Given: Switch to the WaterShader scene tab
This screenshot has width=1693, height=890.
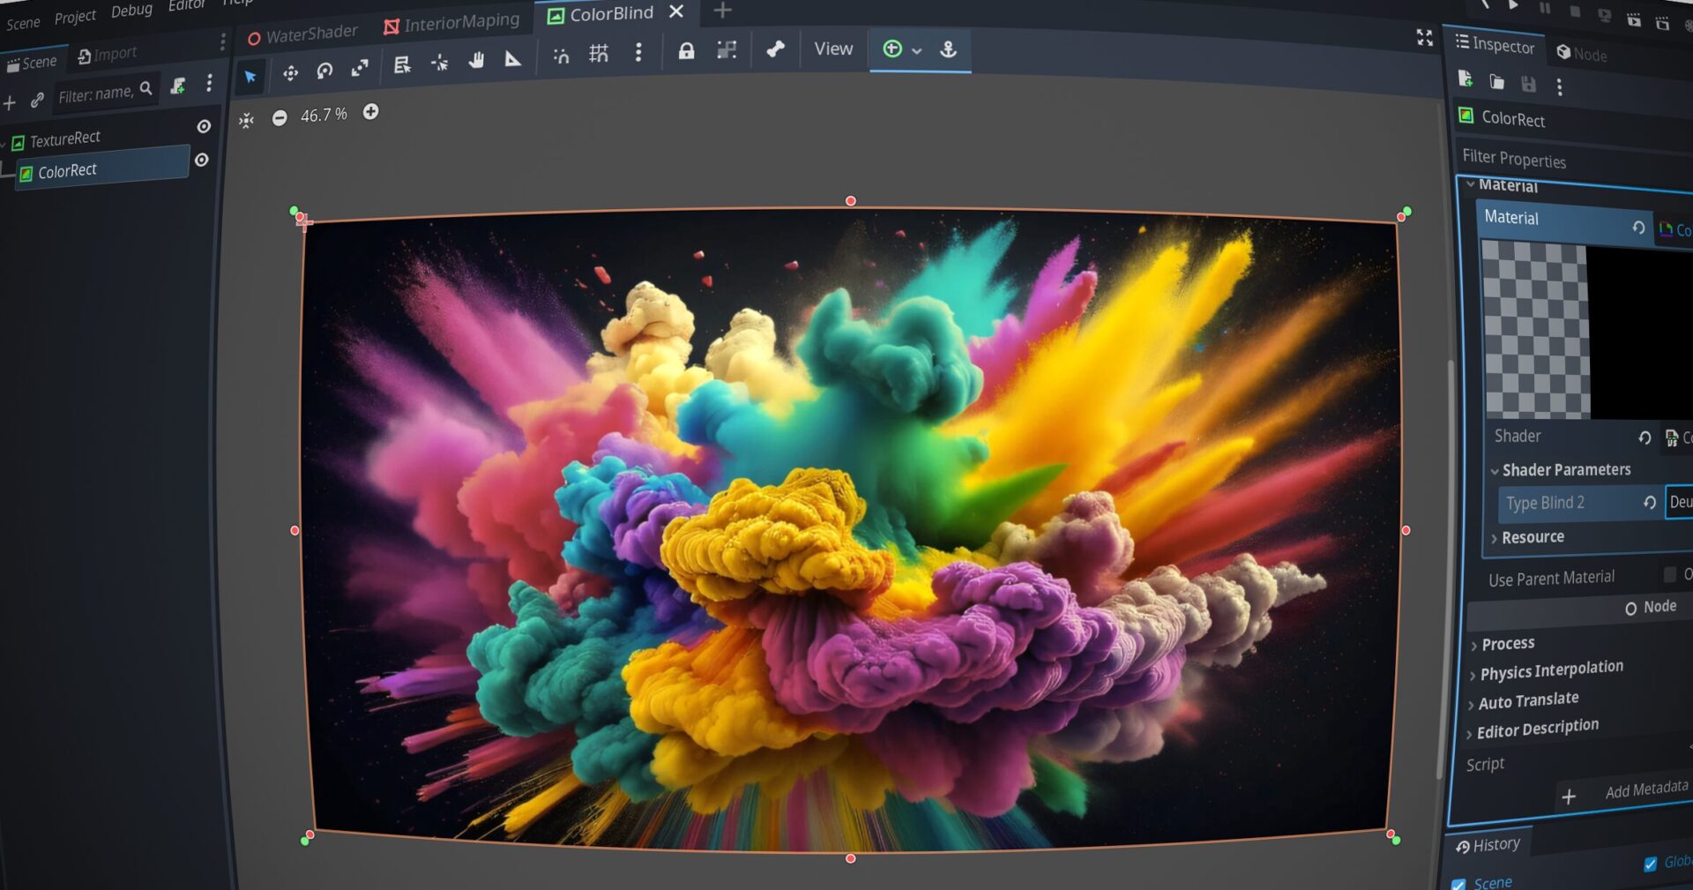Looking at the screenshot, I should 302,34.
